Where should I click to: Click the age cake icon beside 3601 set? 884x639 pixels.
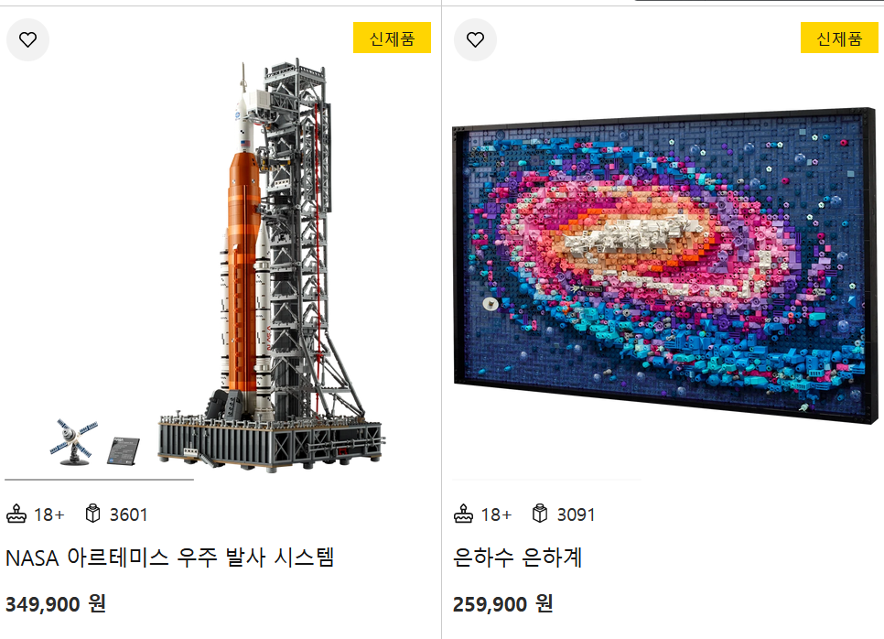pyautogui.click(x=16, y=514)
